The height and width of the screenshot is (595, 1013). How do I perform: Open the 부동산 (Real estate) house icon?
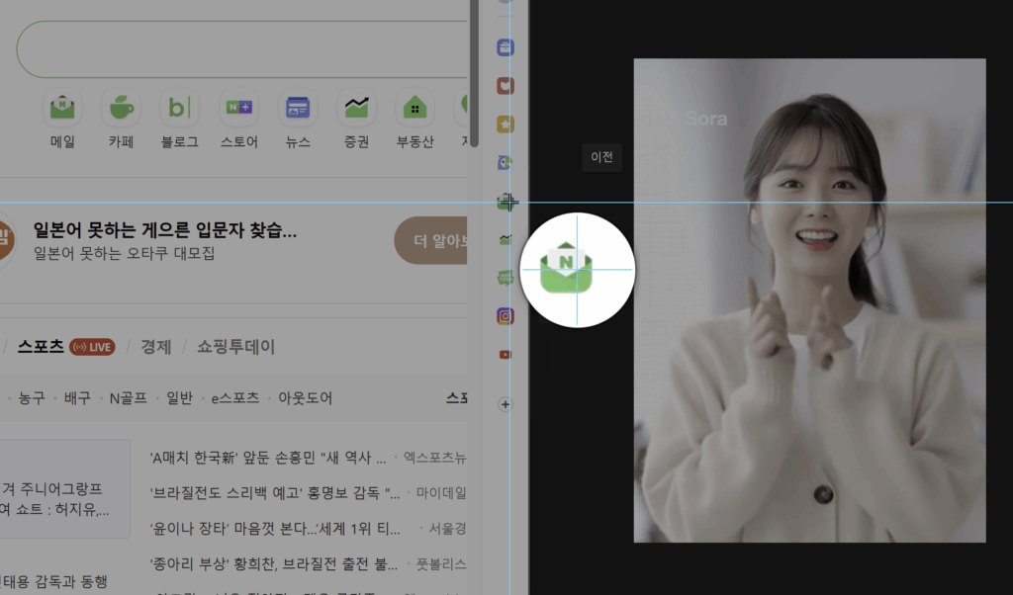(414, 107)
